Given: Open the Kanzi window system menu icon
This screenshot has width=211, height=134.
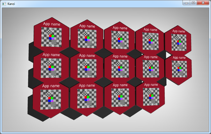Looking at the screenshot, I should tap(4, 3).
